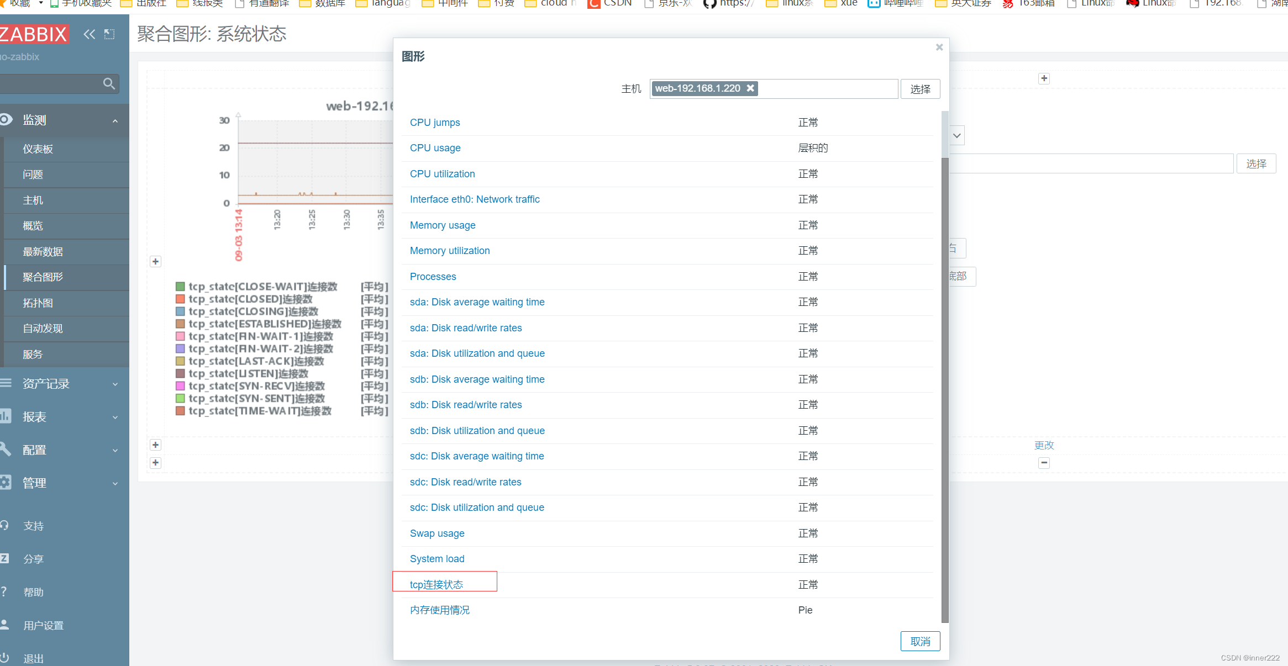Click the search magnifier icon in sidebar
The width and height of the screenshot is (1288, 666).
[109, 83]
